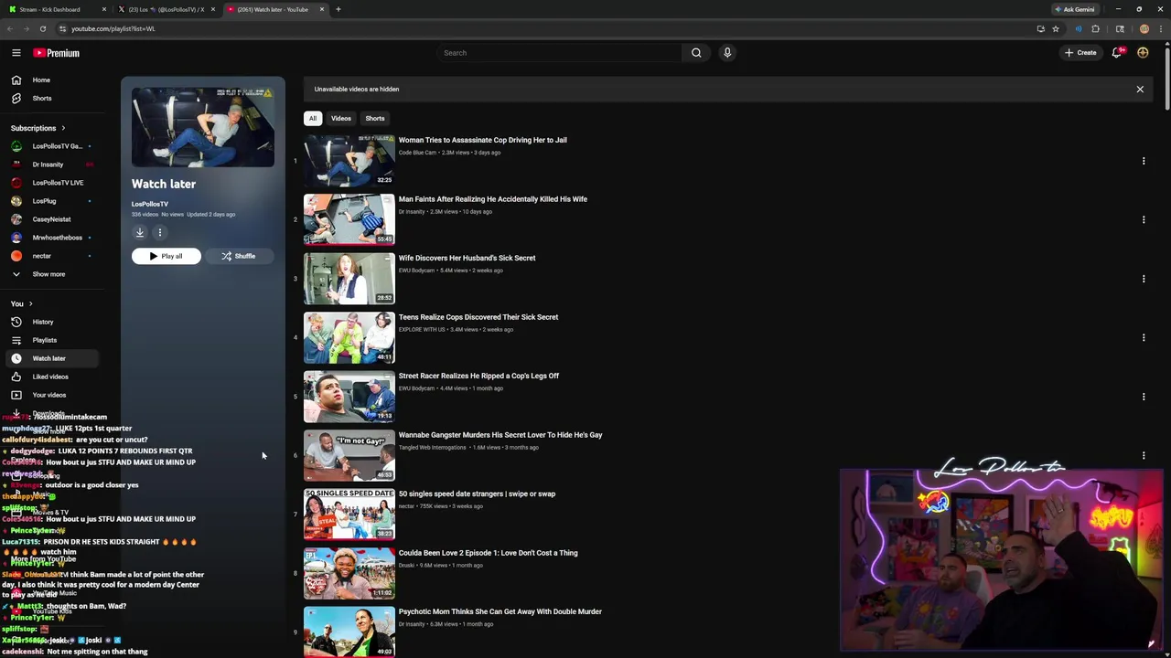This screenshot has height=658, width=1171.
Task: Click the Code Blue Cam channel name
Action: pos(417,153)
